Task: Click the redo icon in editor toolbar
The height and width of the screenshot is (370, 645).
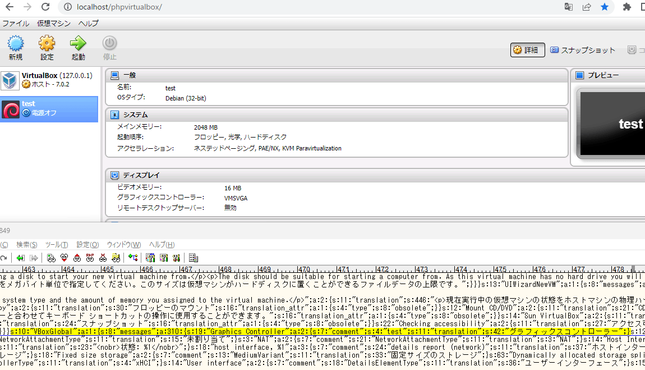Action: [4, 258]
